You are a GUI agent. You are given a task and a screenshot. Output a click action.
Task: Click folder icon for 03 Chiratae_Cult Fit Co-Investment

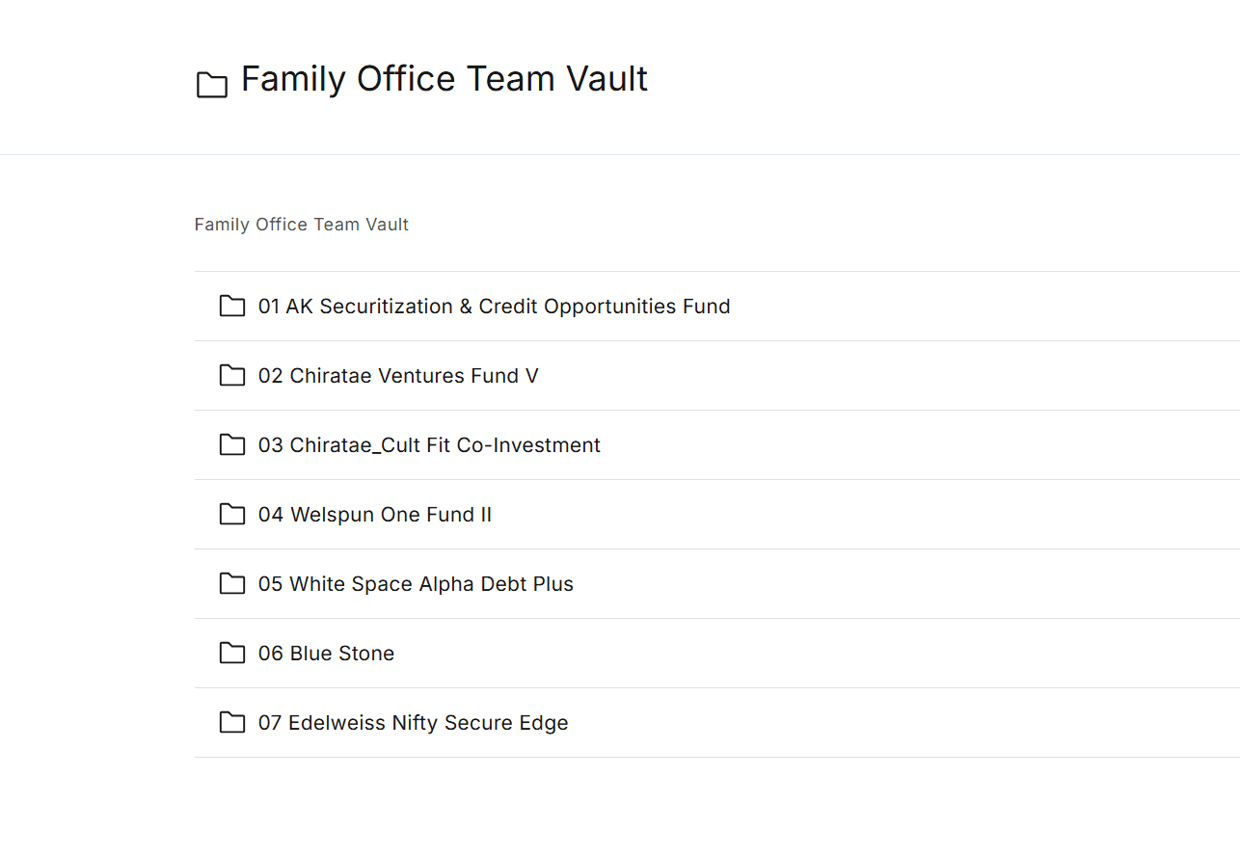click(x=232, y=444)
